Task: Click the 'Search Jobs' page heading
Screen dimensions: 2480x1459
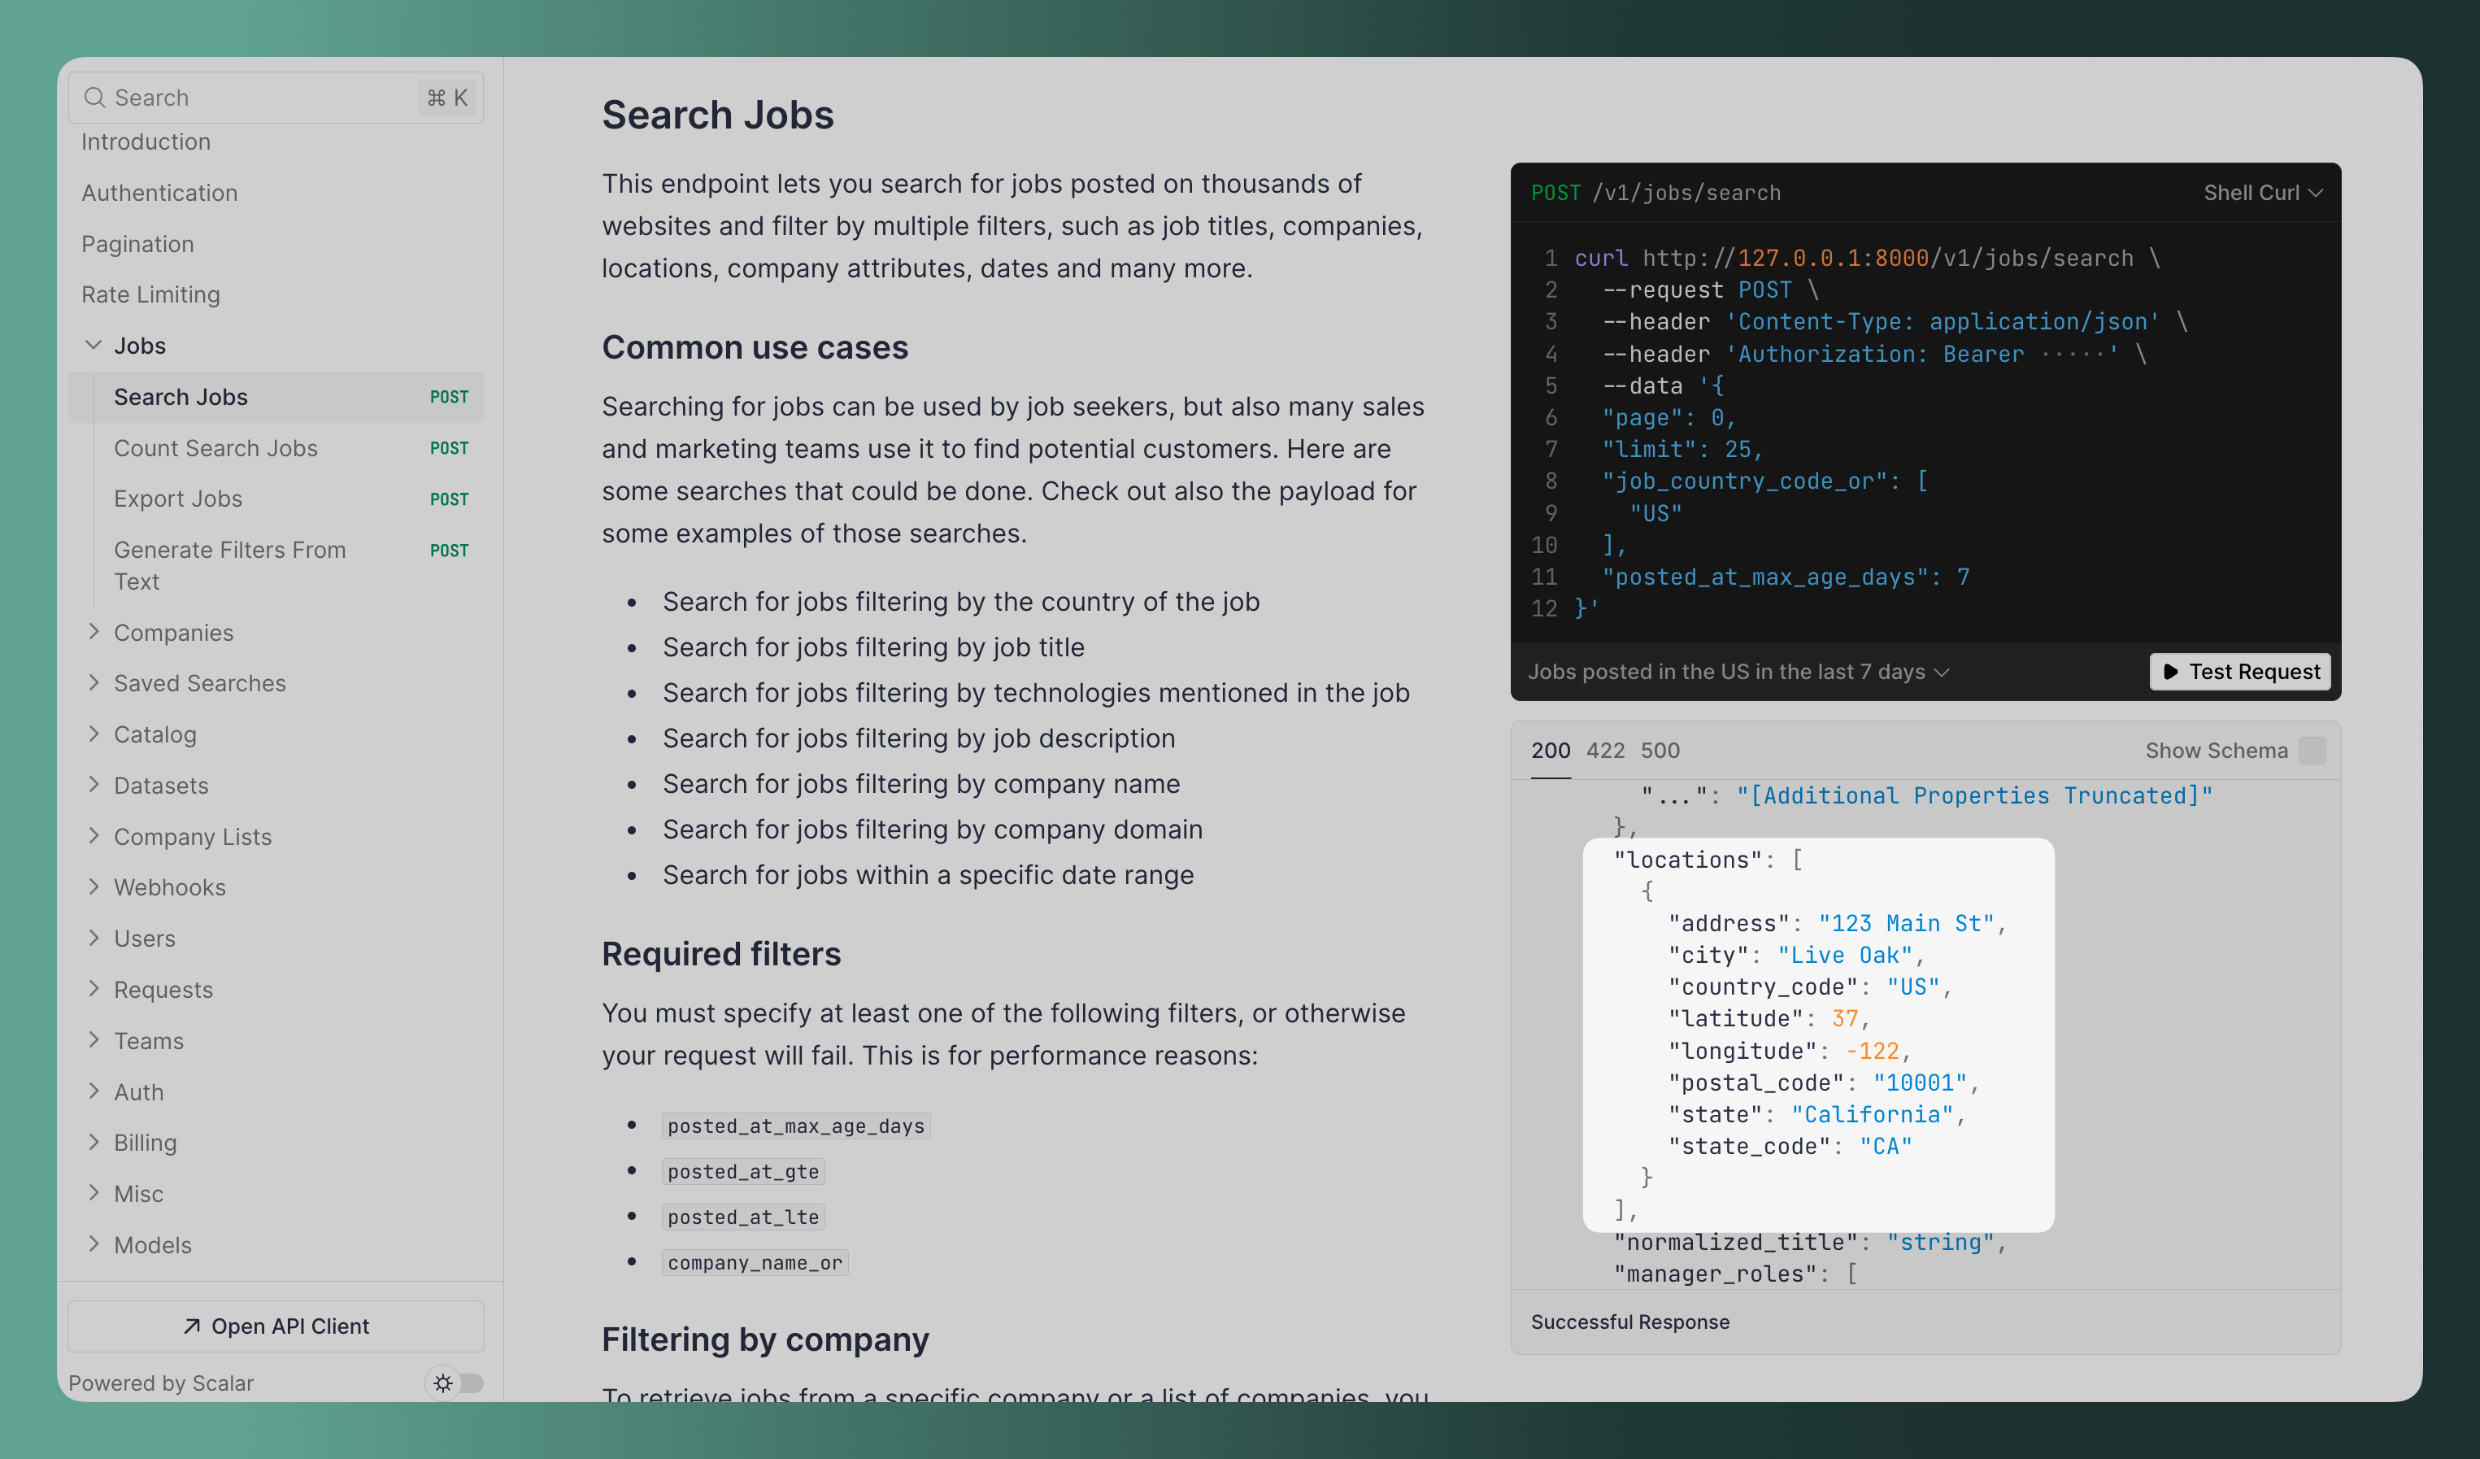Action: point(717,115)
